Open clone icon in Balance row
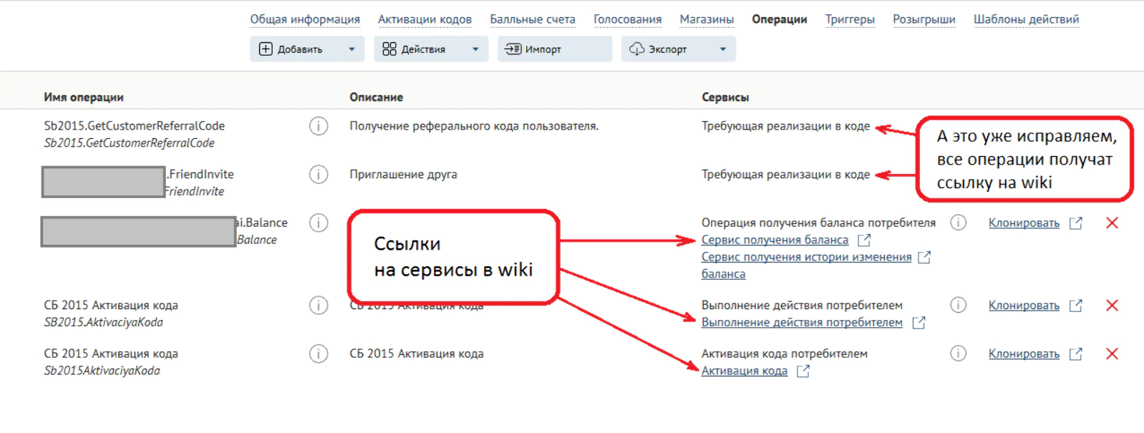 tap(1075, 223)
